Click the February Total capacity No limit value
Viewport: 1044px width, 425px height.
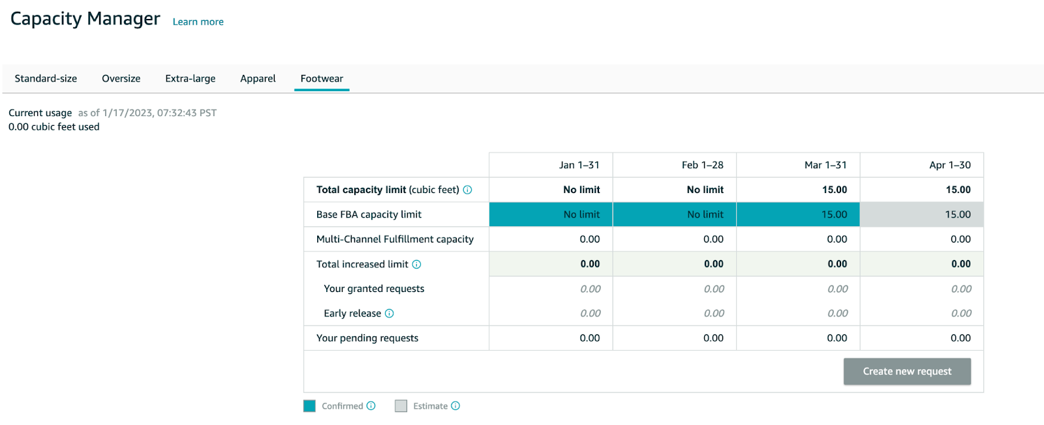coord(705,190)
